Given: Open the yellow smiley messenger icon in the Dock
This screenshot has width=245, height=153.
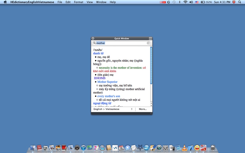Looking at the screenshot, I should click(197, 148).
